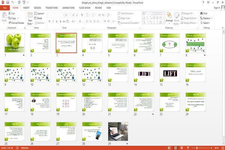Expand the Select dropdown
The height and width of the screenshot is (150, 225).
click(x=205, y=23)
